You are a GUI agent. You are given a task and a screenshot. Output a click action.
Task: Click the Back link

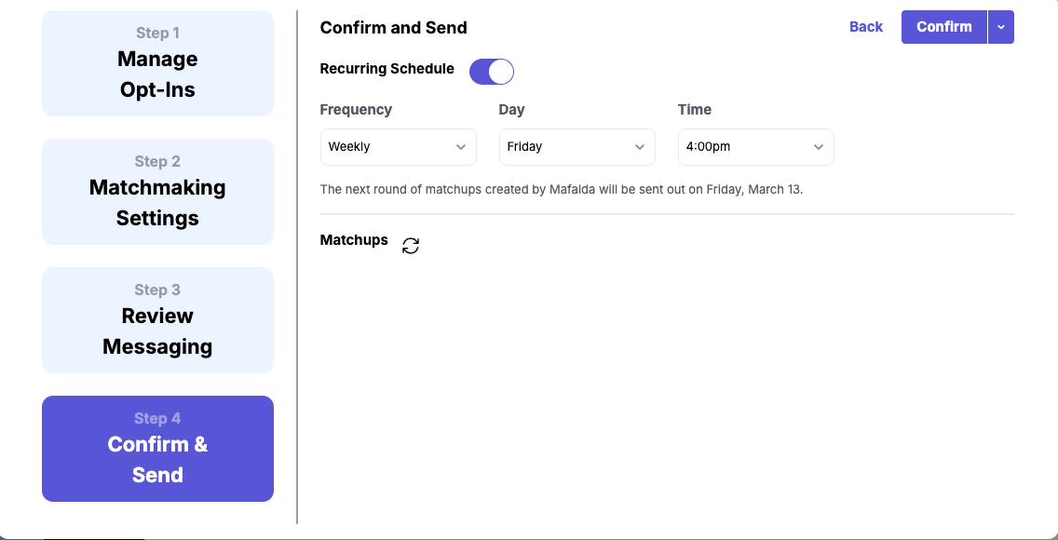tap(865, 27)
